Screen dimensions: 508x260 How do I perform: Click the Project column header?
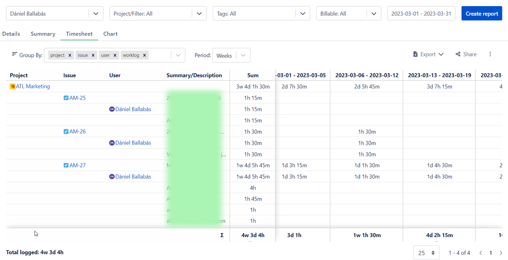click(19, 75)
